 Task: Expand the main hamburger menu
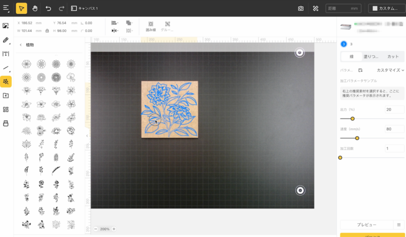(x=6, y=8)
